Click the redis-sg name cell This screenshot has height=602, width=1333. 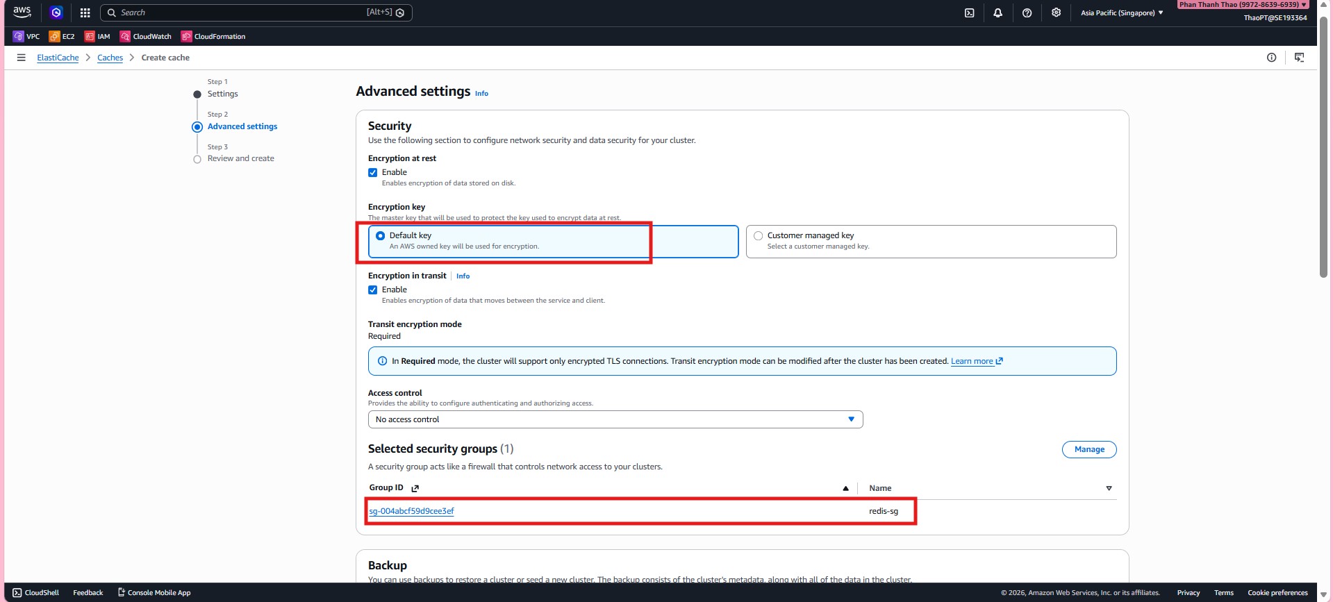884,511
